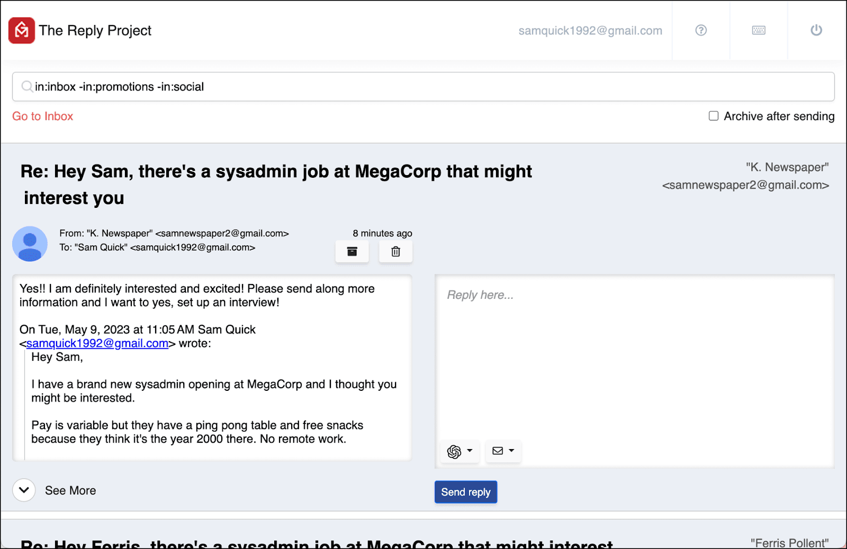Click the See More label
The height and width of the screenshot is (549, 847).
70,491
